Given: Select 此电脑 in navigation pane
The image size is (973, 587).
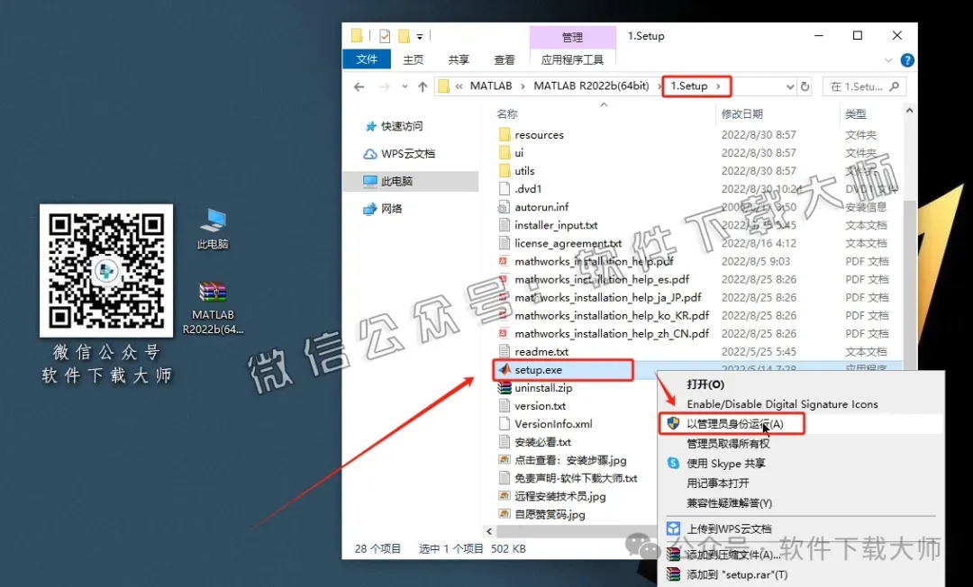Looking at the screenshot, I should tap(397, 181).
